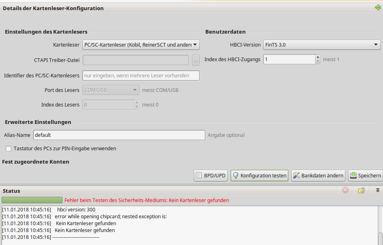Screen dimensions: 383x245
Task: Click the 'error while opening chipcard' log line
Action: [x=110, y=216]
